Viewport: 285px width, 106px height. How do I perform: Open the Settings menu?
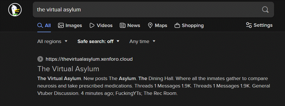coord(259,25)
